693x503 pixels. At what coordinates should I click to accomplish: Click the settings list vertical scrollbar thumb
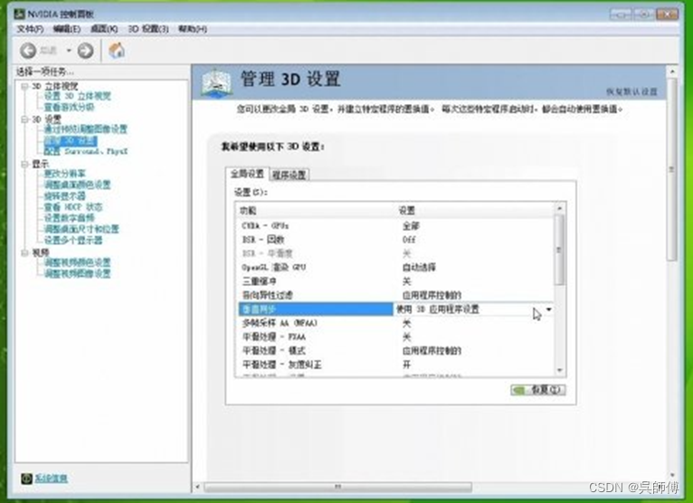(559, 251)
